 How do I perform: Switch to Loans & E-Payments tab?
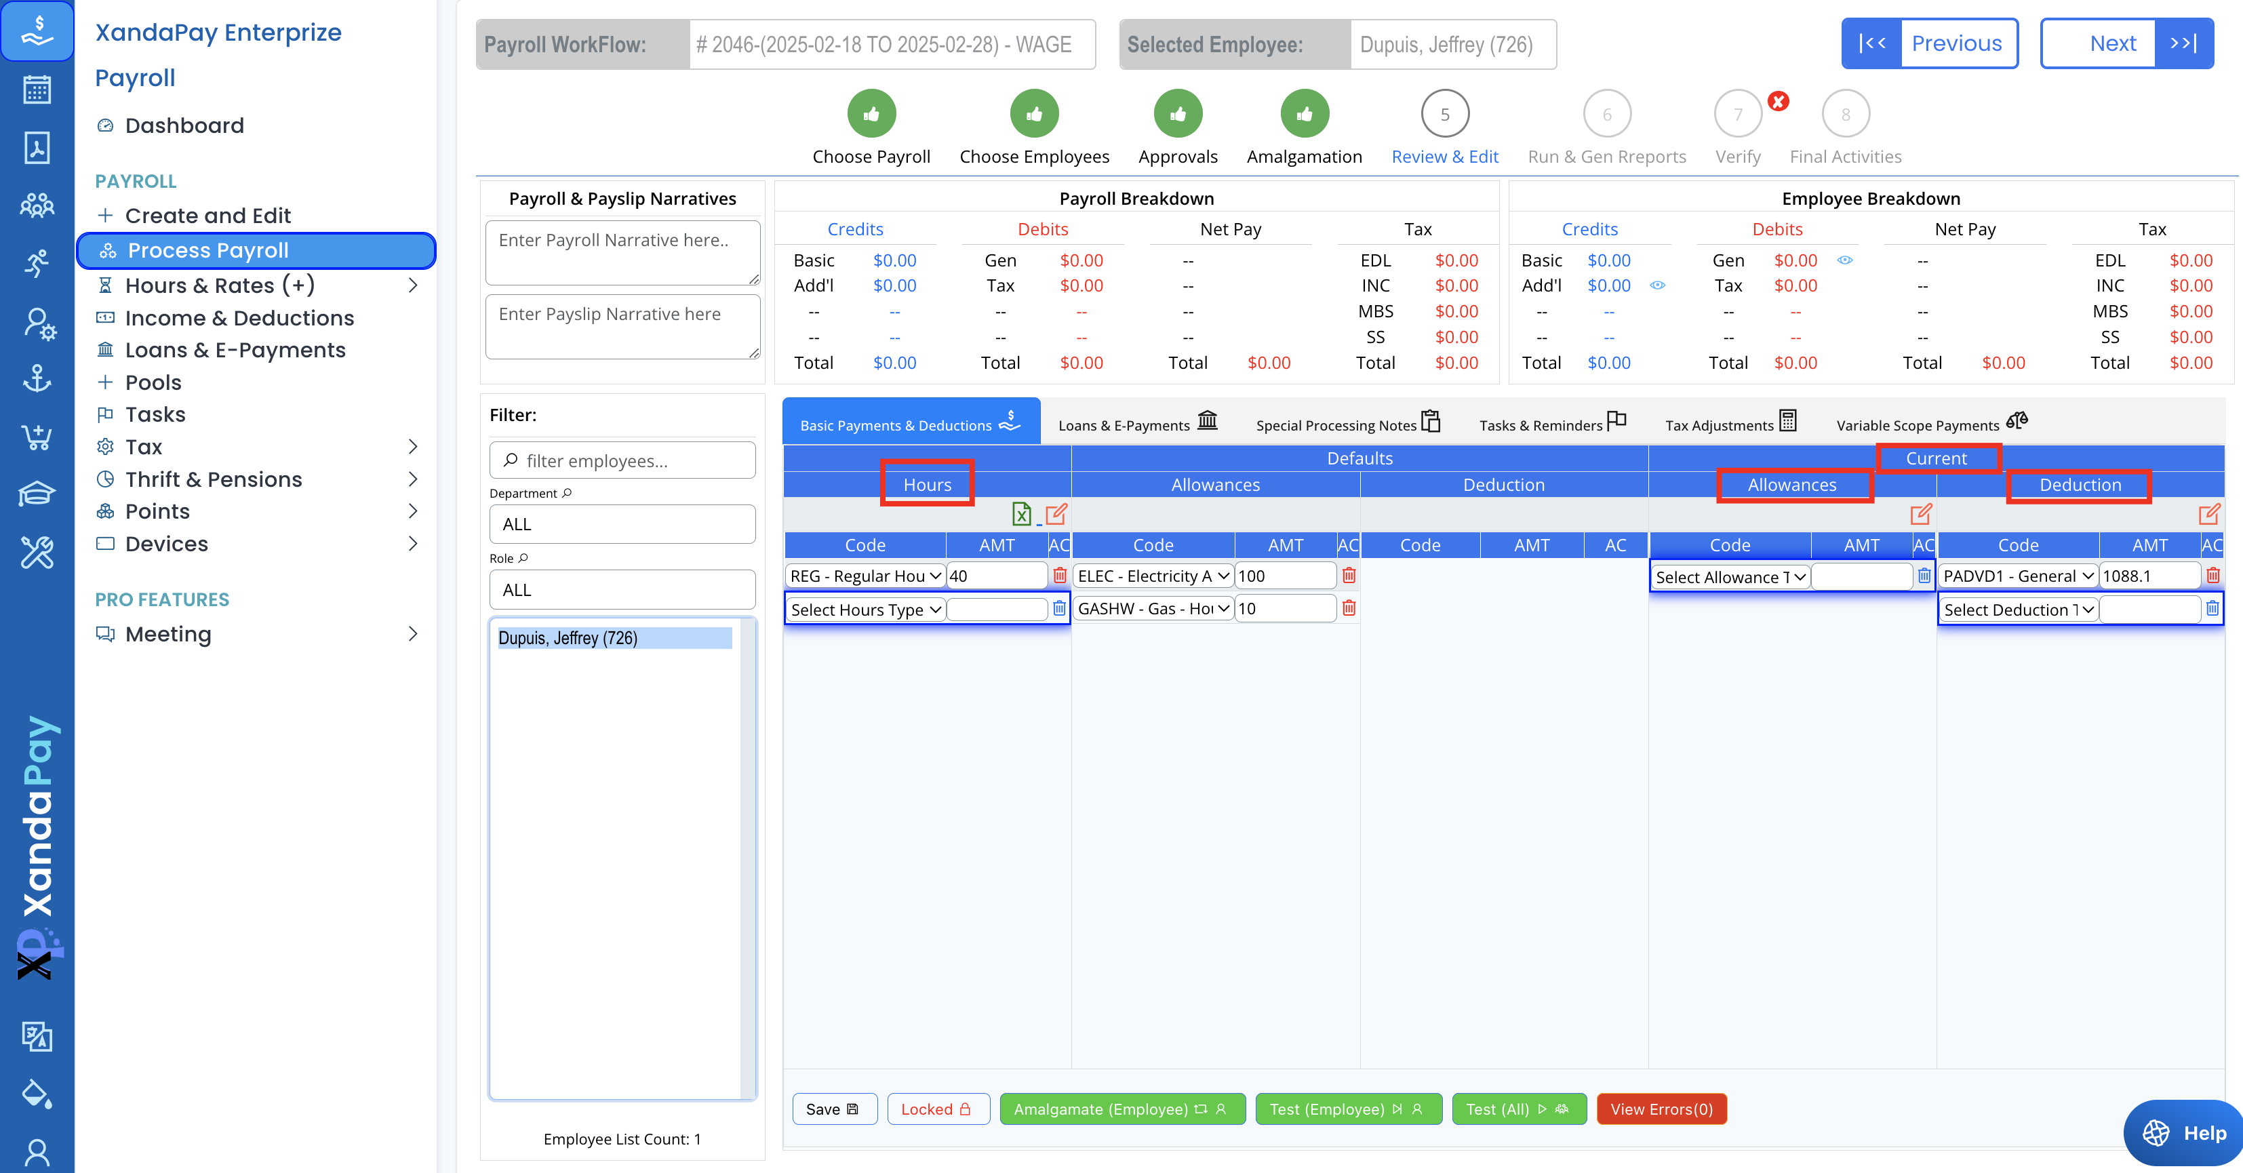pos(1136,423)
